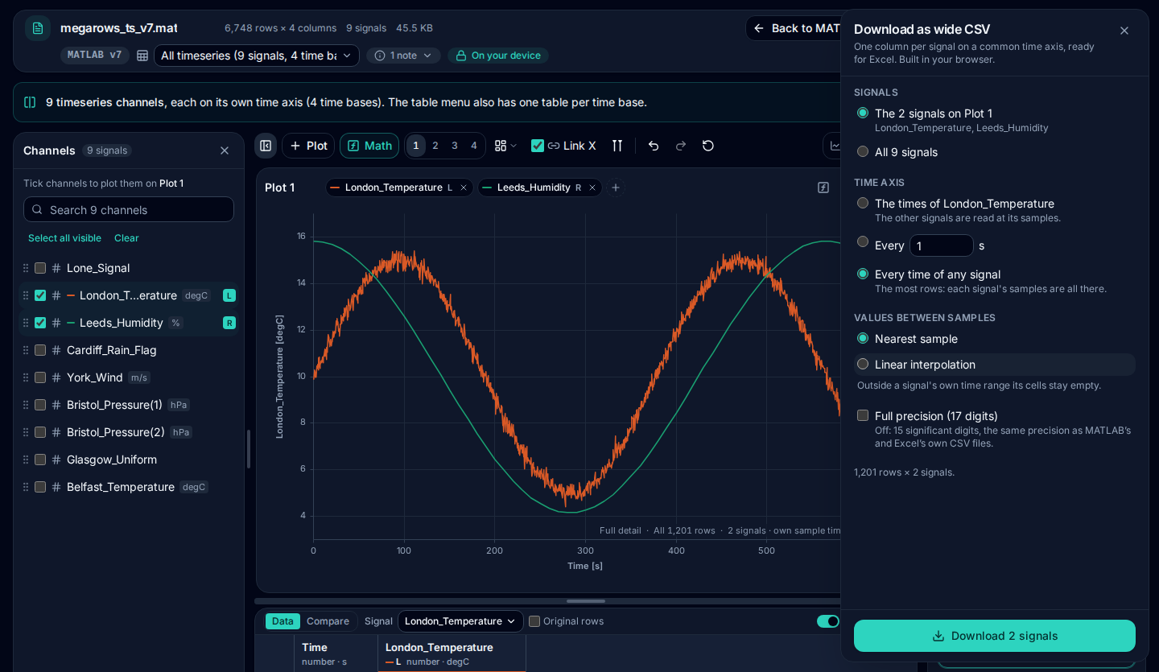The width and height of the screenshot is (1159, 672).
Task: Switch to the Data tab
Action: coord(283,621)
